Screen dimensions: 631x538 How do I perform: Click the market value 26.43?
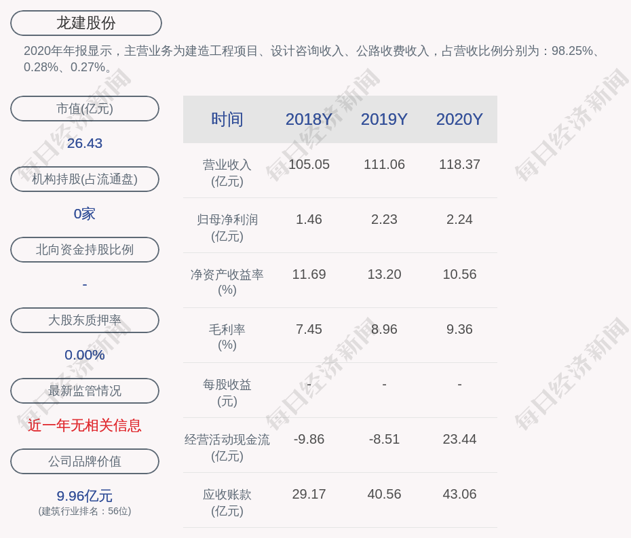click(x=85, y=143)
